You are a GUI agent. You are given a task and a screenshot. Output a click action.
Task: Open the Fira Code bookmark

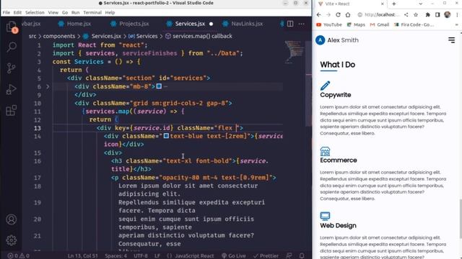coord(414,24)
